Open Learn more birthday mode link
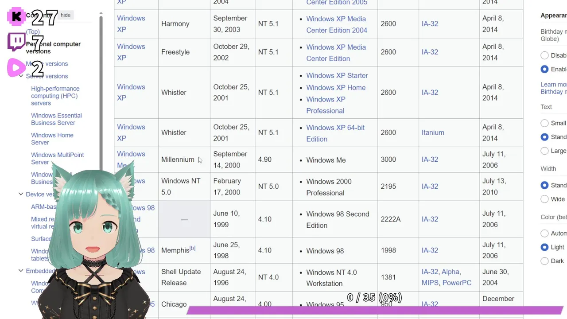Viewport: 567px width, 319px height. (x=554, y=88)
